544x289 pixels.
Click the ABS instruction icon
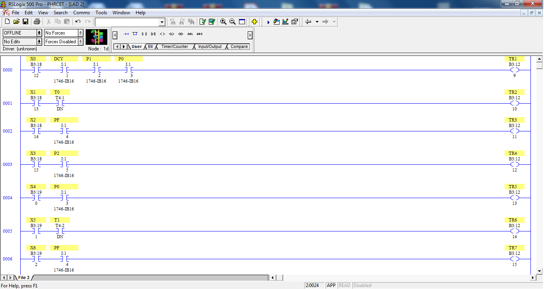click(x=199, y=34)
